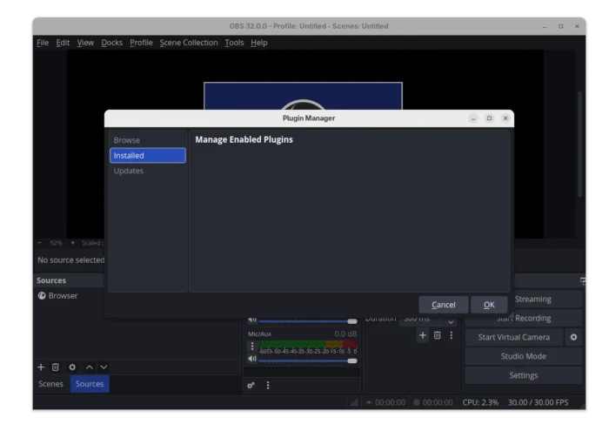Mute Mic/Aux using its speaker icon

[252, 359]
